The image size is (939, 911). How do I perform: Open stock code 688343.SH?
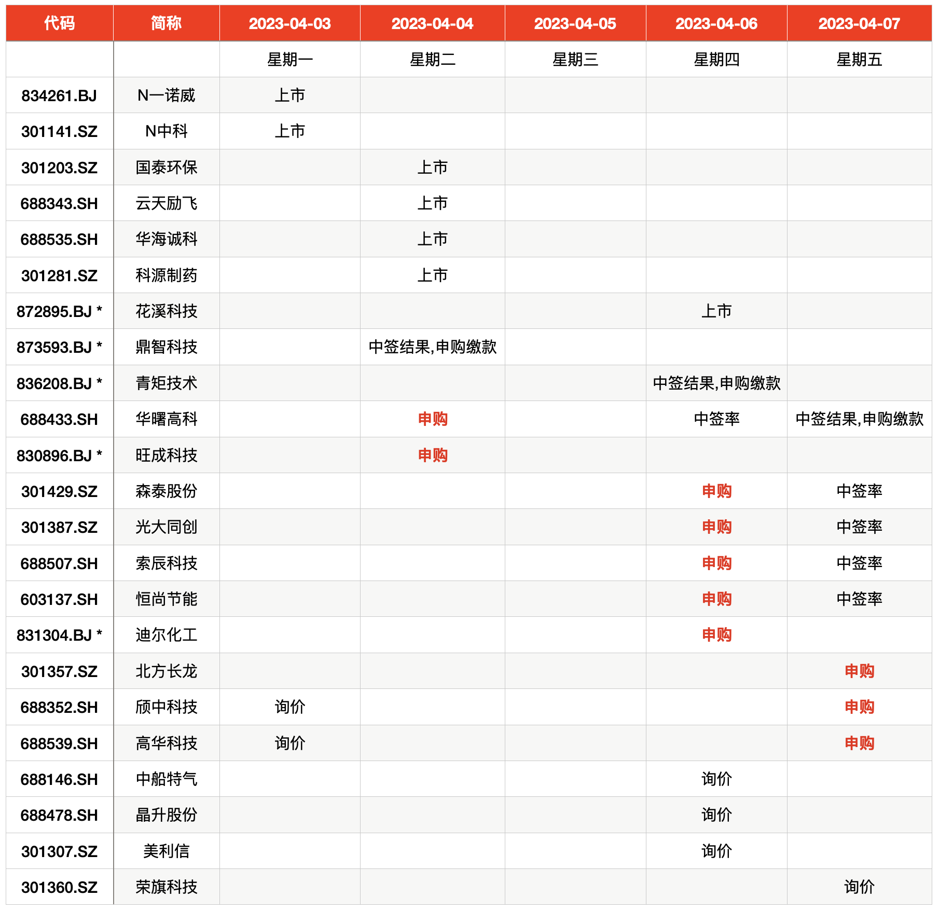tap(59, 203)
